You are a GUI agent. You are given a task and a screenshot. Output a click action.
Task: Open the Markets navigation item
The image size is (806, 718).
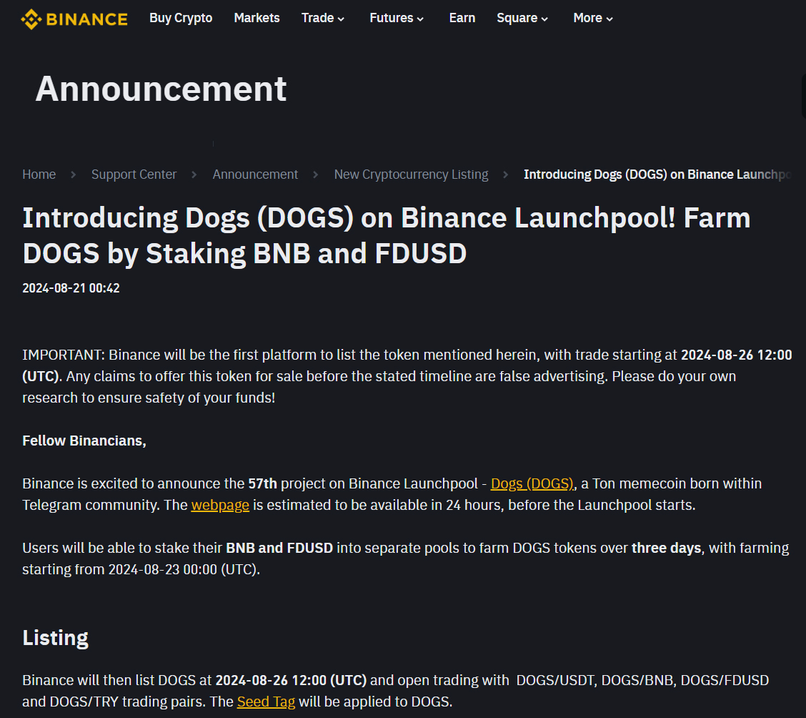click(257, 19)
